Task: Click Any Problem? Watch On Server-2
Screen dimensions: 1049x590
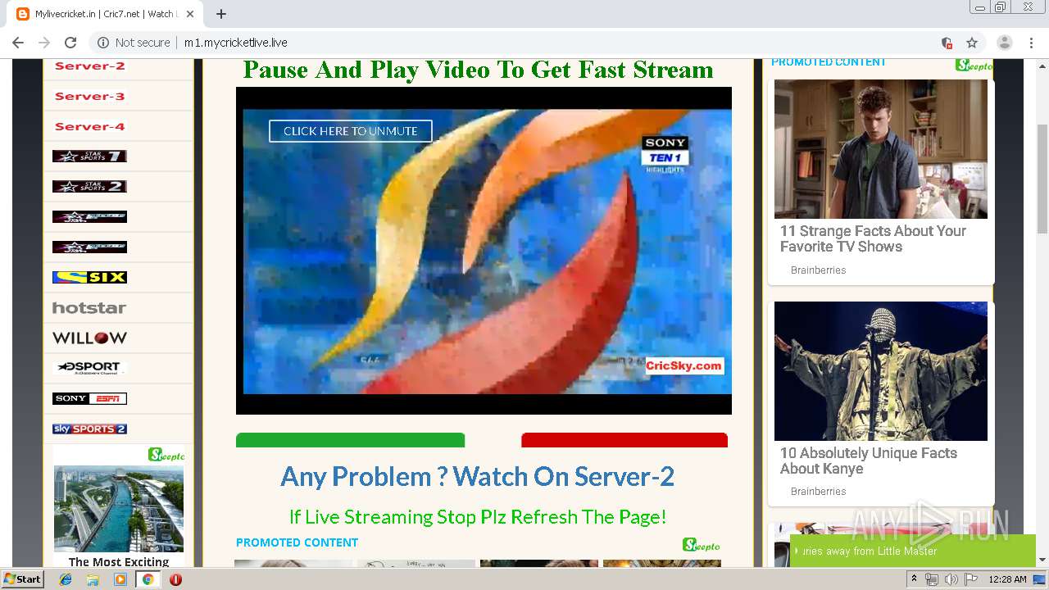Action: point(478,476)
